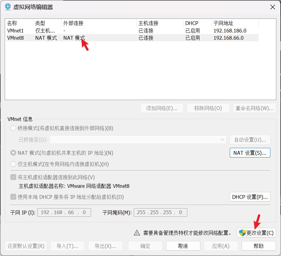Click 仅主机... type cell of VMnet1
The width and height of the screenshot is (281, 256).
pyautogui.click(x=45, y=31)
